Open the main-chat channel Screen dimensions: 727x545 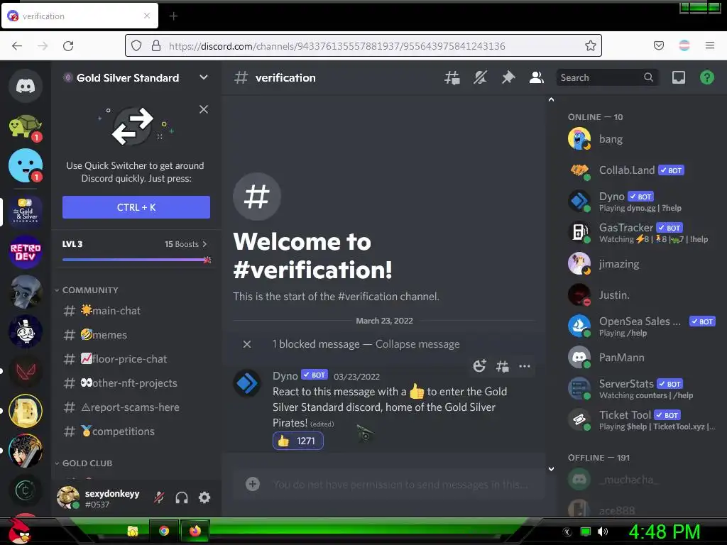pyautogui.click(x=136, y=311)
